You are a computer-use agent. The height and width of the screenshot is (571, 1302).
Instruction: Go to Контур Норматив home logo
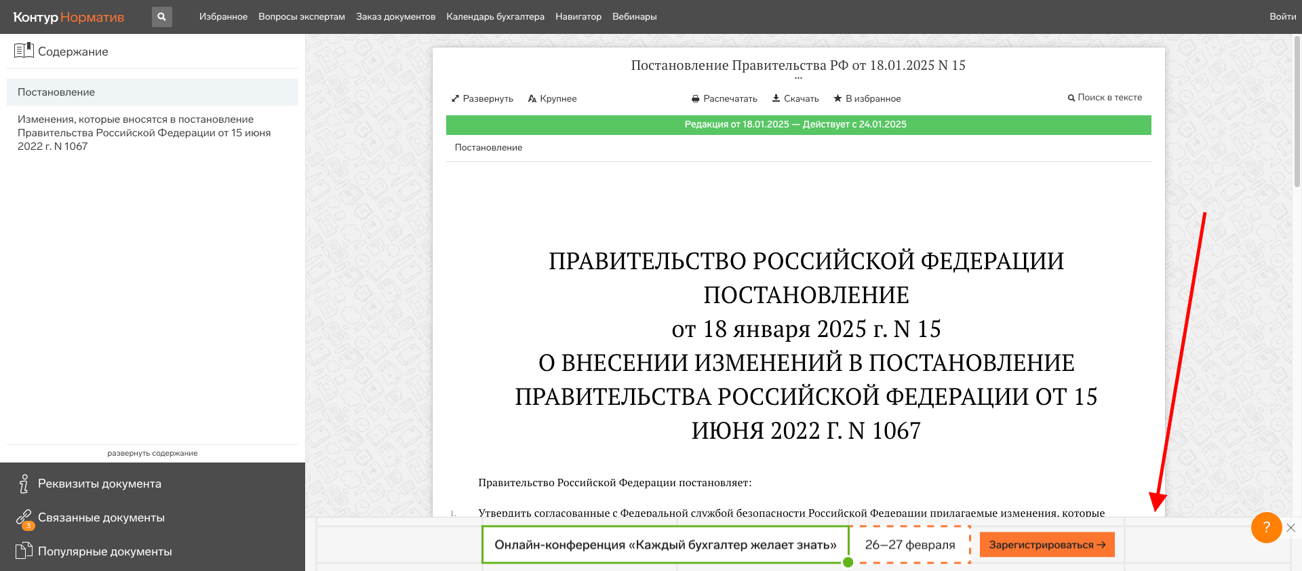pyautogui.click(x=68, y=17)
